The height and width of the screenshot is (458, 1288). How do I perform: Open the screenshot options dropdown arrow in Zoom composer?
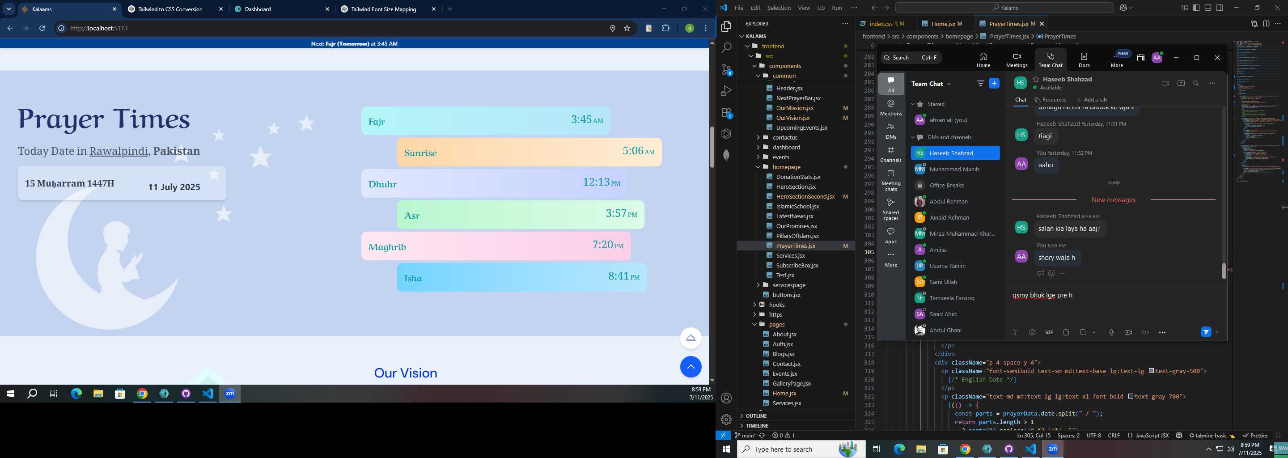[x=1094, y=332]
